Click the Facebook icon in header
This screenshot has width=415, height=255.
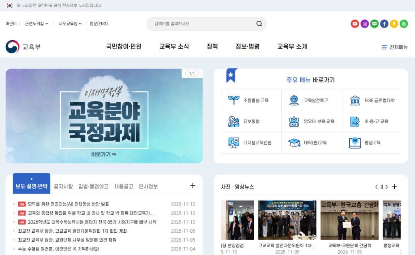384,24
